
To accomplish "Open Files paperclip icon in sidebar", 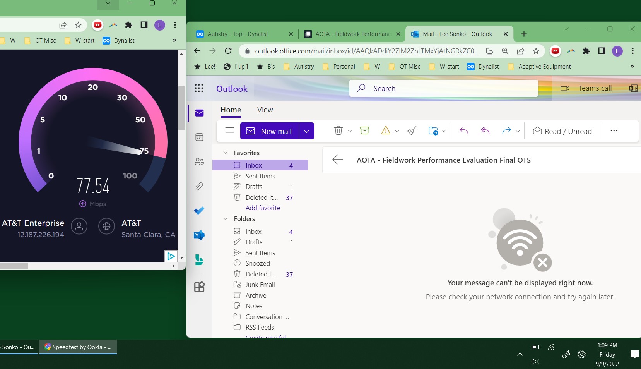I will [199, 186].
